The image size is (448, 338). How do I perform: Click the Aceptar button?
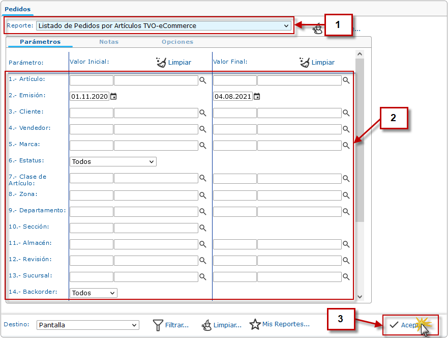[410, 325]
